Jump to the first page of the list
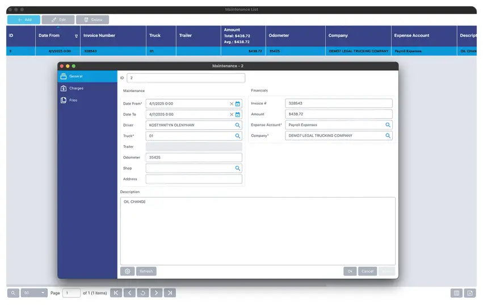The height and width of the screenshot is (305, 483). coord(116,293)
